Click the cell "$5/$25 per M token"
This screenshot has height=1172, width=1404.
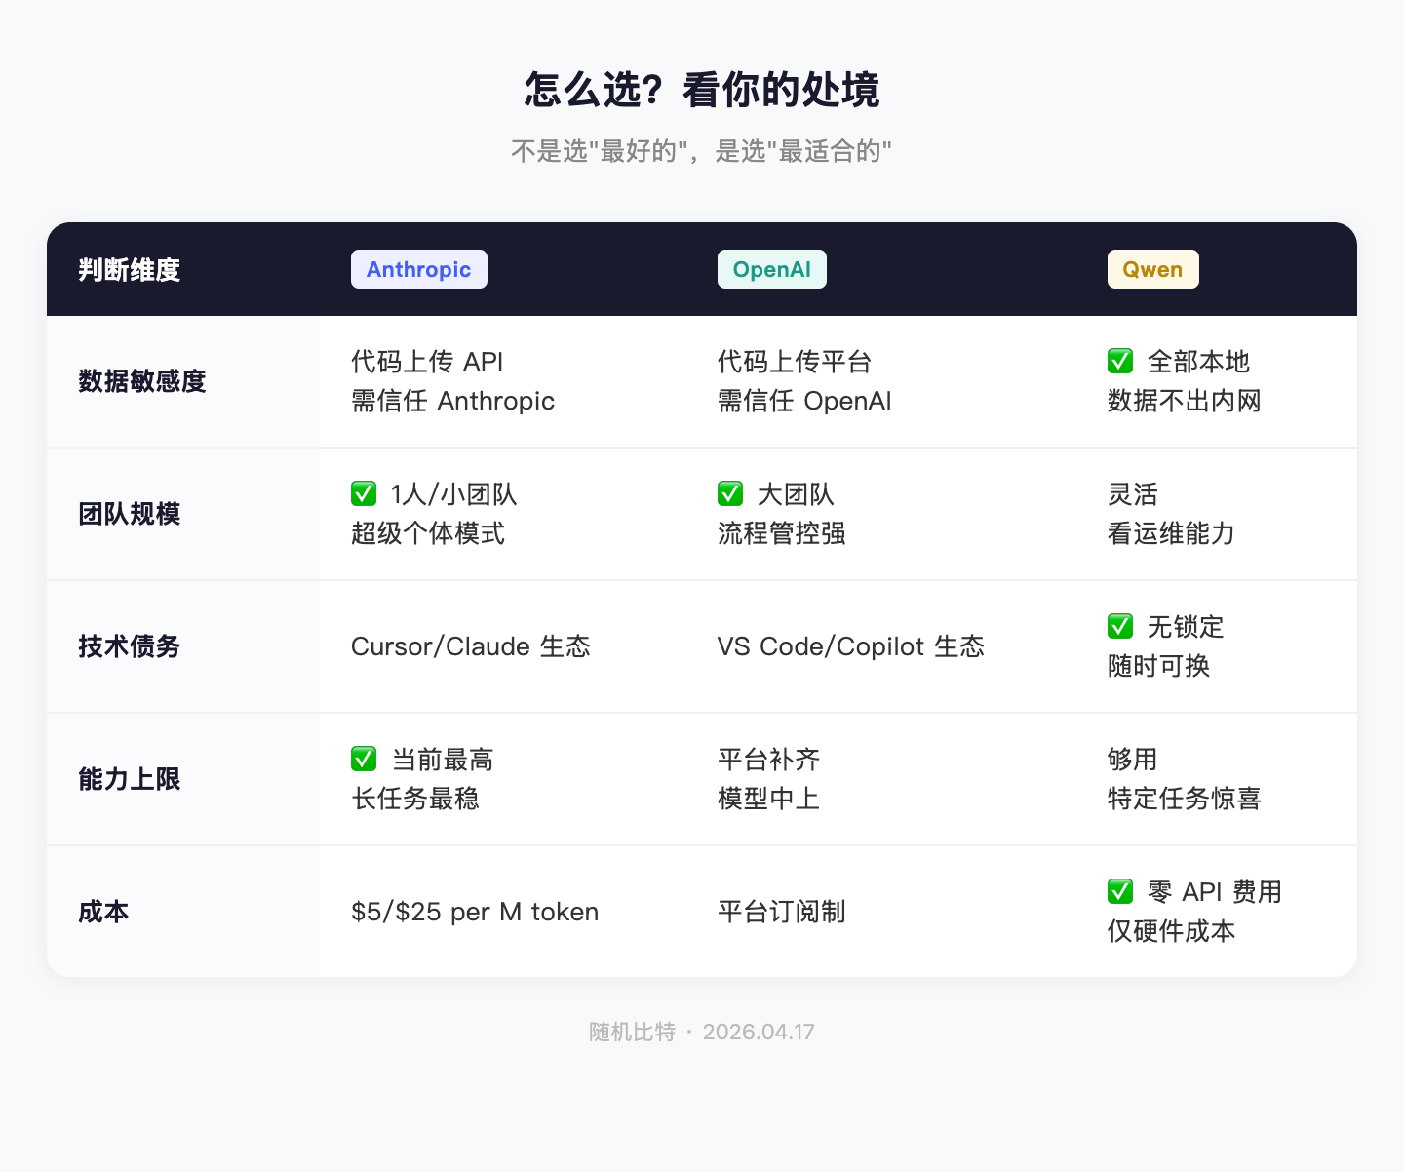coord(475,912)
